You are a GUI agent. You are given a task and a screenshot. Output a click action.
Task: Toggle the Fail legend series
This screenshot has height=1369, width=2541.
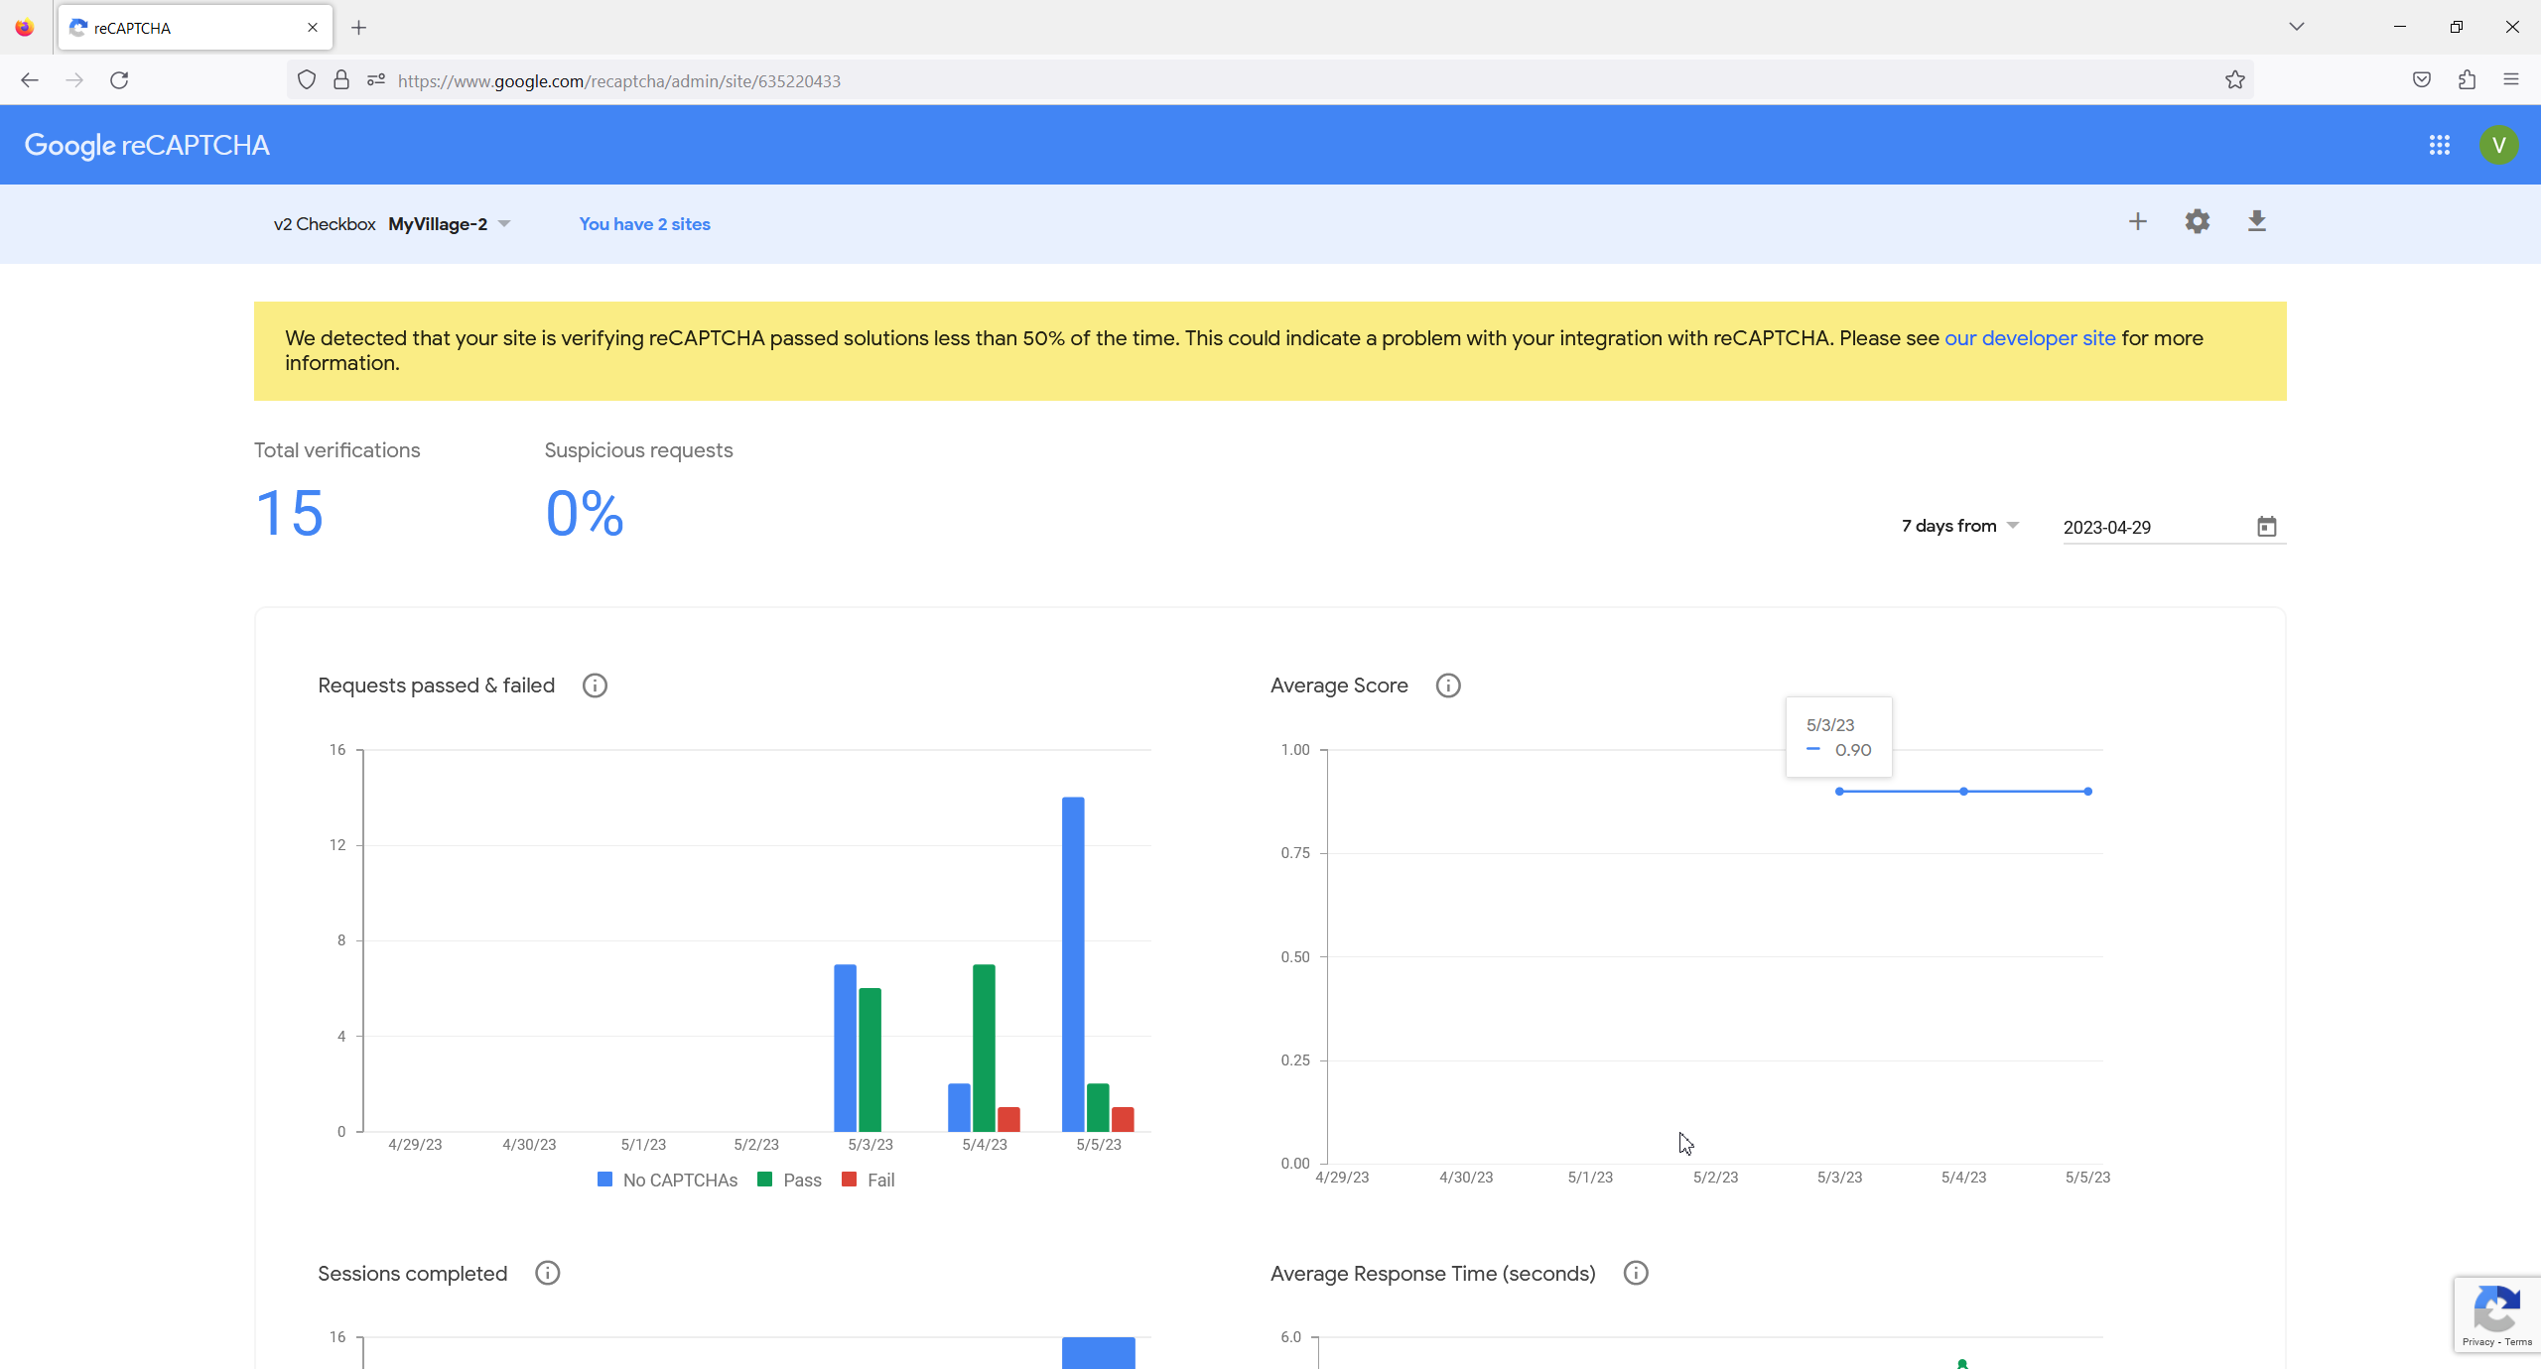point(869,1180)
